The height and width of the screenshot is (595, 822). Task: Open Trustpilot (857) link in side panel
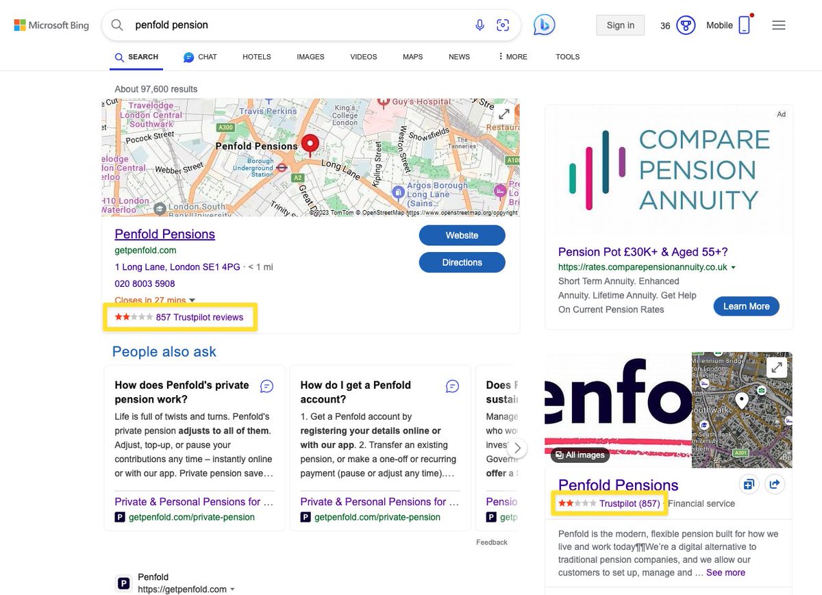630,503
